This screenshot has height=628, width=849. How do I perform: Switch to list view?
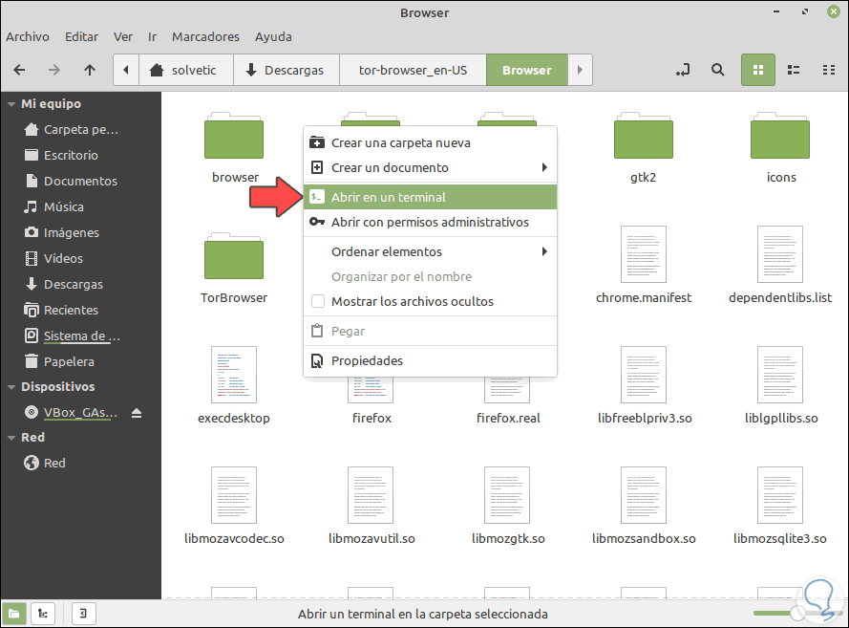tap(794, 70)
